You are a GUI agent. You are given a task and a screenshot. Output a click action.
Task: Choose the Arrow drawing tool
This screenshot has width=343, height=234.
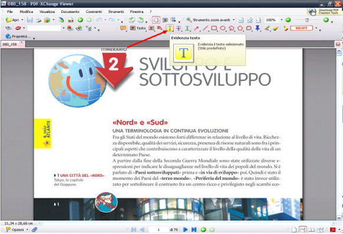[196, 28]
